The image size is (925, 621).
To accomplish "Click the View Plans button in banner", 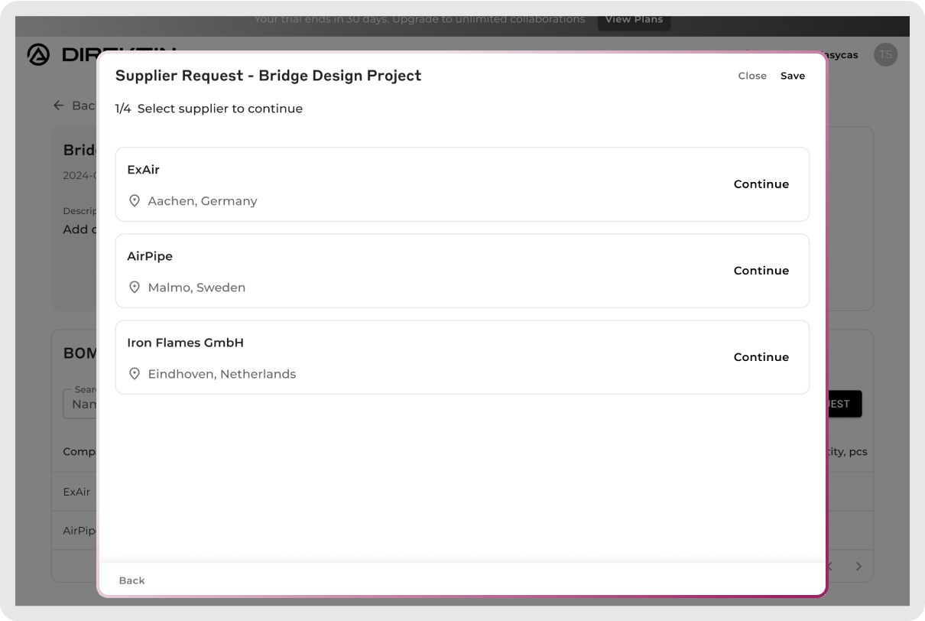I will (x=634, y=20).
